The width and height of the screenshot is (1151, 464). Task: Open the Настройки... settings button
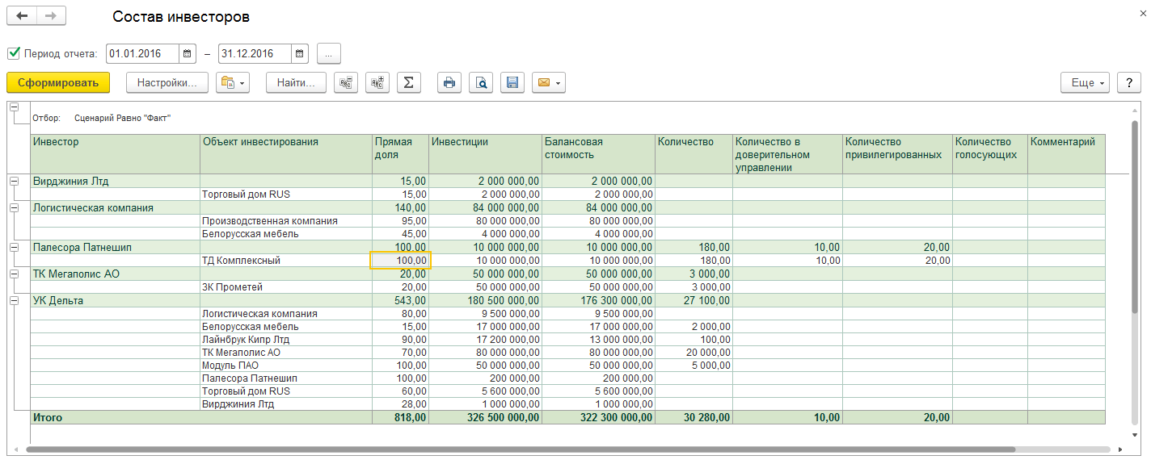click(167, 82)
